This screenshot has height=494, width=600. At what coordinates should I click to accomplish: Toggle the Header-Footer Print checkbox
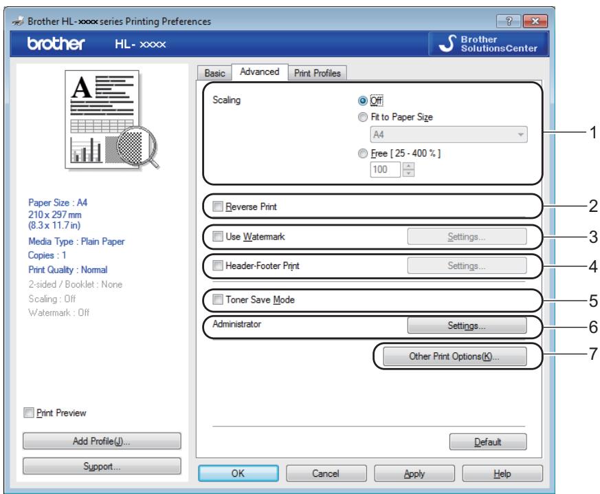[x=217, y=265]
